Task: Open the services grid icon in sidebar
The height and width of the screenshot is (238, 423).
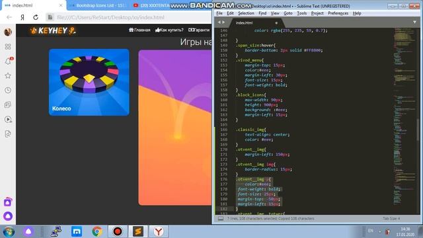Action: pyautogui.click(x=8, y=46)
